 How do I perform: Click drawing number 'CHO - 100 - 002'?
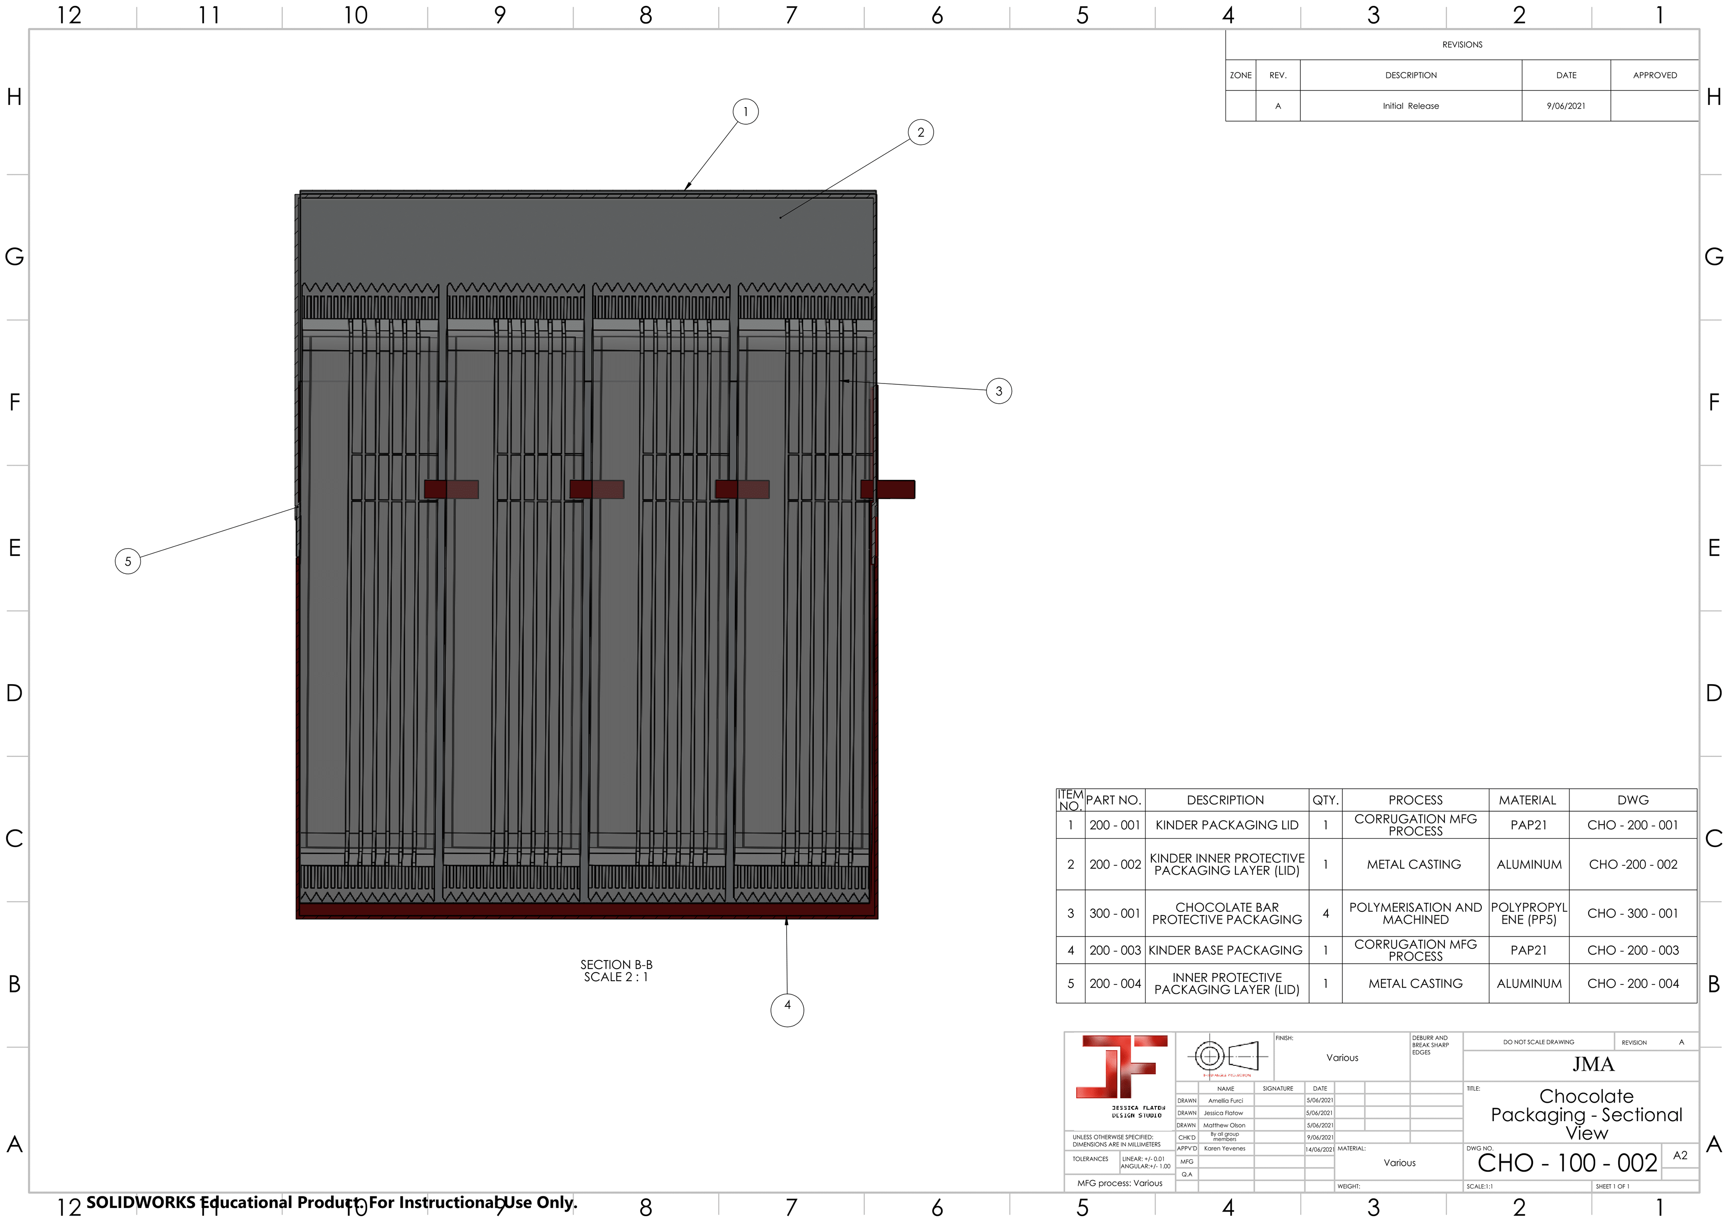pos(1567,1163)
